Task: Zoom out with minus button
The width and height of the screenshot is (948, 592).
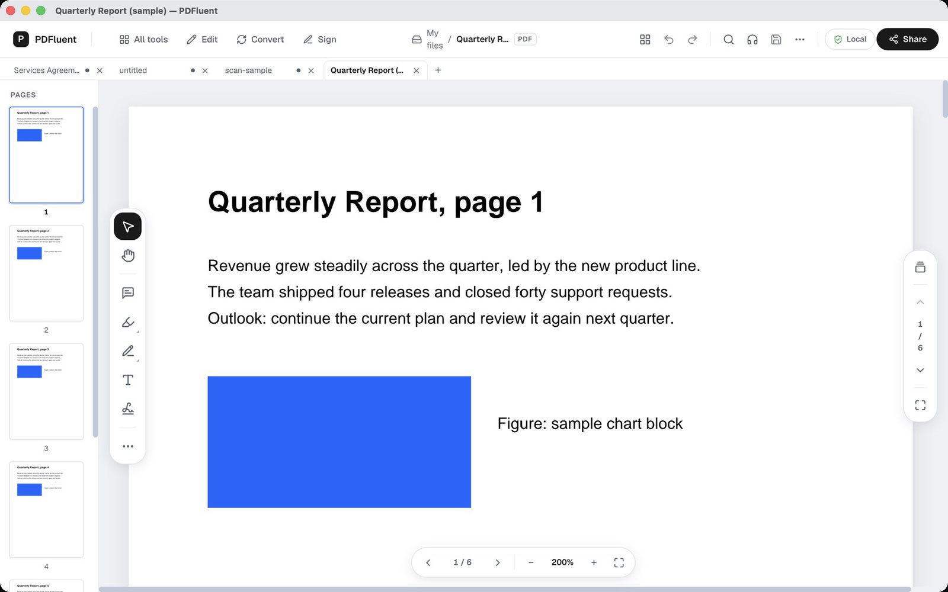Action: point(531,562)
